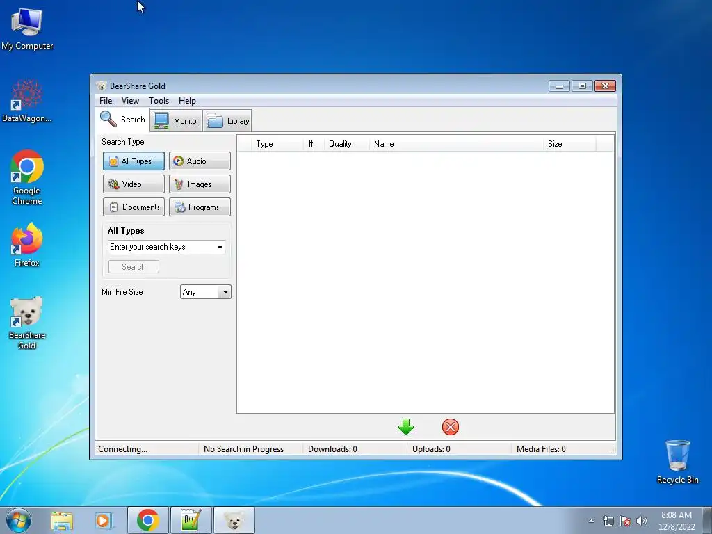This screenshot has height=534, width=712.
Task: Open My Computer desktop icon
Action: [27, 29]
